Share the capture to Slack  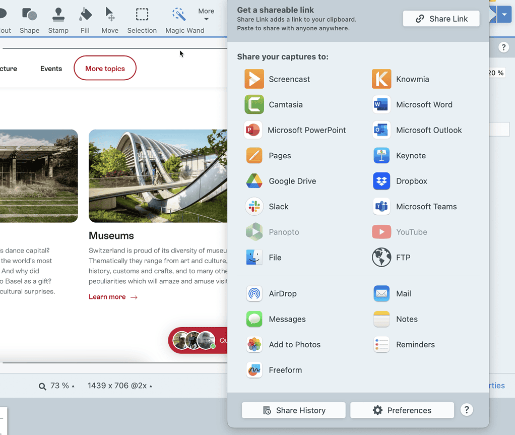(x=279, y=206)
